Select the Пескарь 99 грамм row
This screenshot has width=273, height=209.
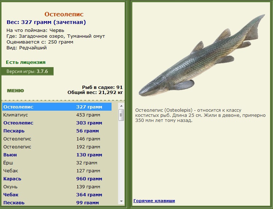click(x=57, y=202)
